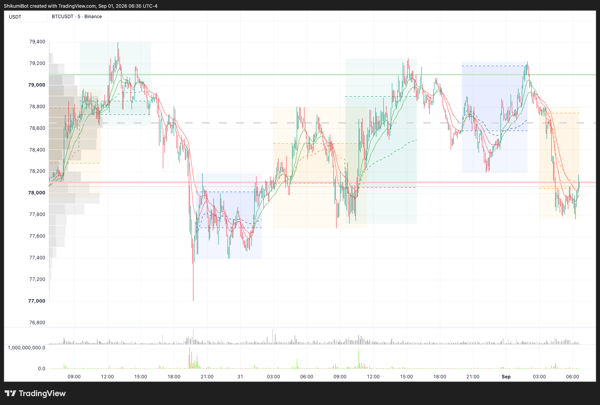Click the 77,800 price axis label
Screen dimensions: 600x405
[37, 214]
